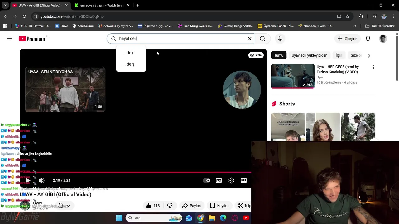The image size is (399, 224).
Task: Expand hidden bookmarks with double chevron
Action: click(355, 26)
